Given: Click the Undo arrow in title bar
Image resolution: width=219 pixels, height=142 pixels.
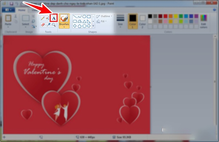Looking at the screenshot, I should 17,4.
